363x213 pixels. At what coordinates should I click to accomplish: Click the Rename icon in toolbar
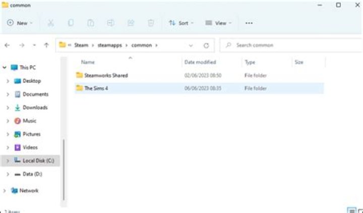(110, 23)
